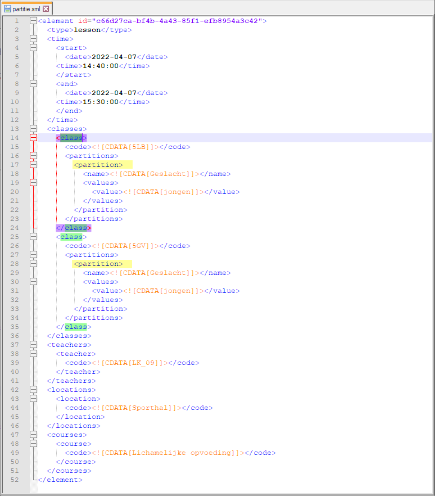The image size is (435, 496).
Task: Collapse the courses fold on line 47
Action: tap(33, 435)
